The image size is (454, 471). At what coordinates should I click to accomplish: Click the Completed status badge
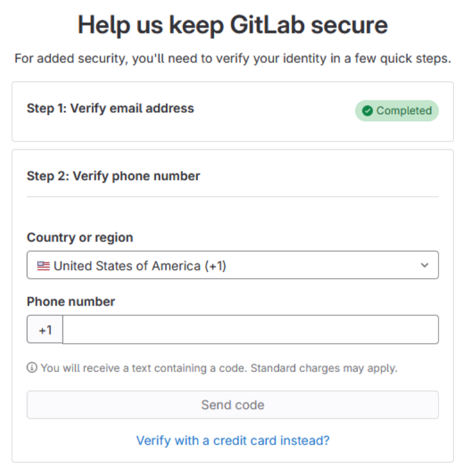(x=397, y=111)
